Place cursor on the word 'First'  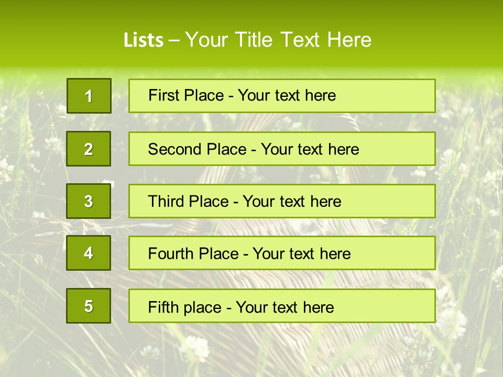click(163, 95)
